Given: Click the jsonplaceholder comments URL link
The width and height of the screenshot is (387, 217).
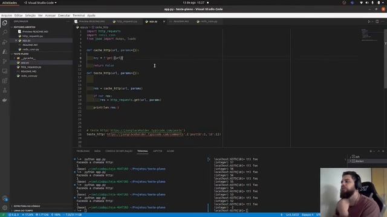Looking at the screenshot, I should click(x=145, y=134).
